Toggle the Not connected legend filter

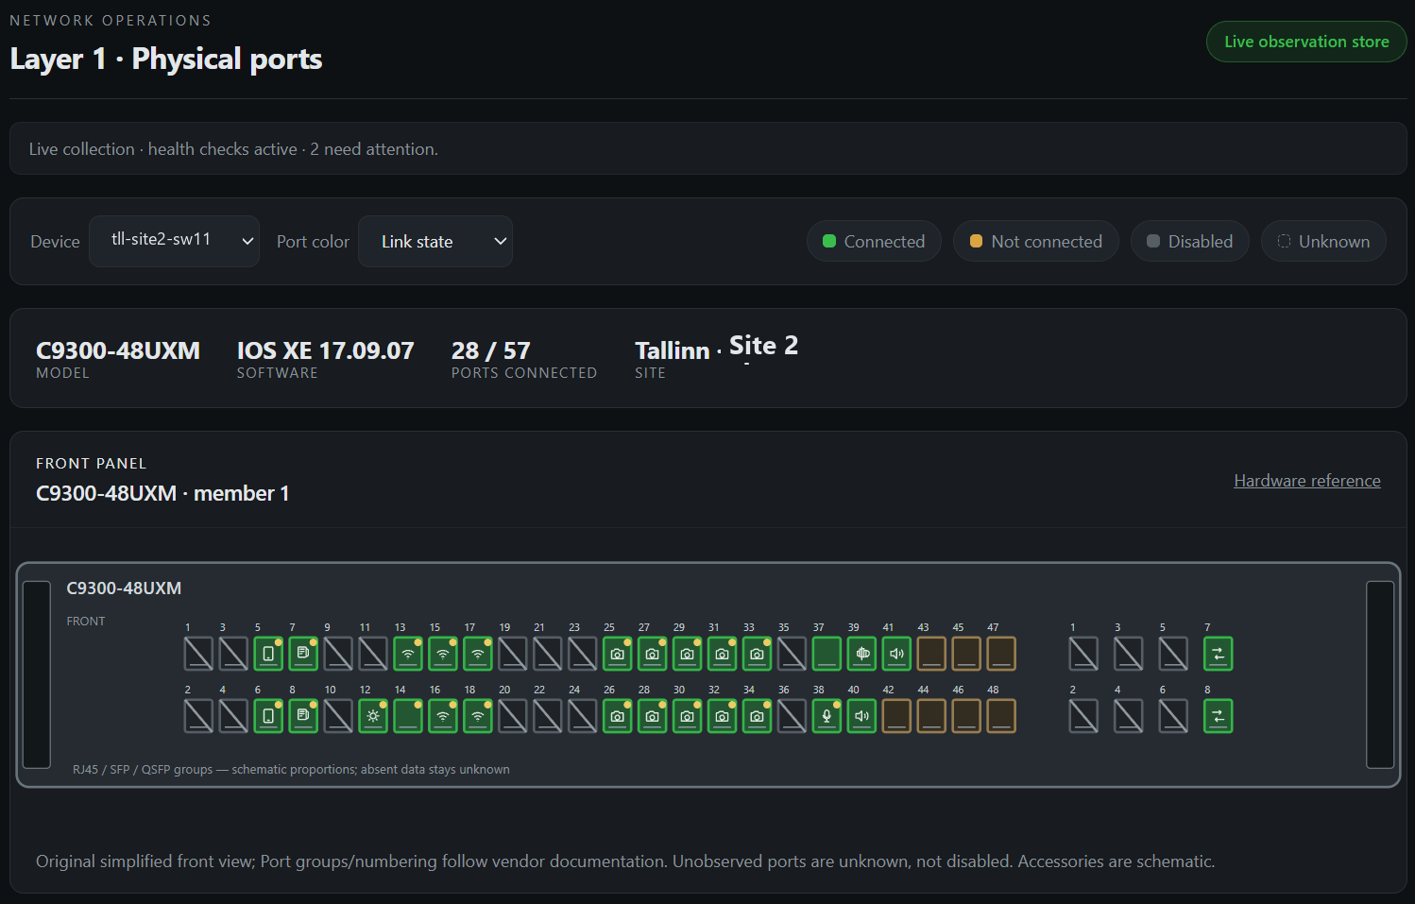(x=1036, y=241)
